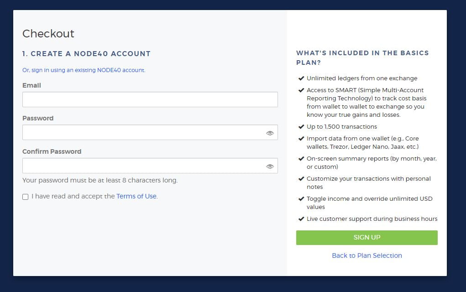Click checkmark beside Toggle income and override
Image resolution: width=466 pixels, height=292 pixels.
point(301,199)
